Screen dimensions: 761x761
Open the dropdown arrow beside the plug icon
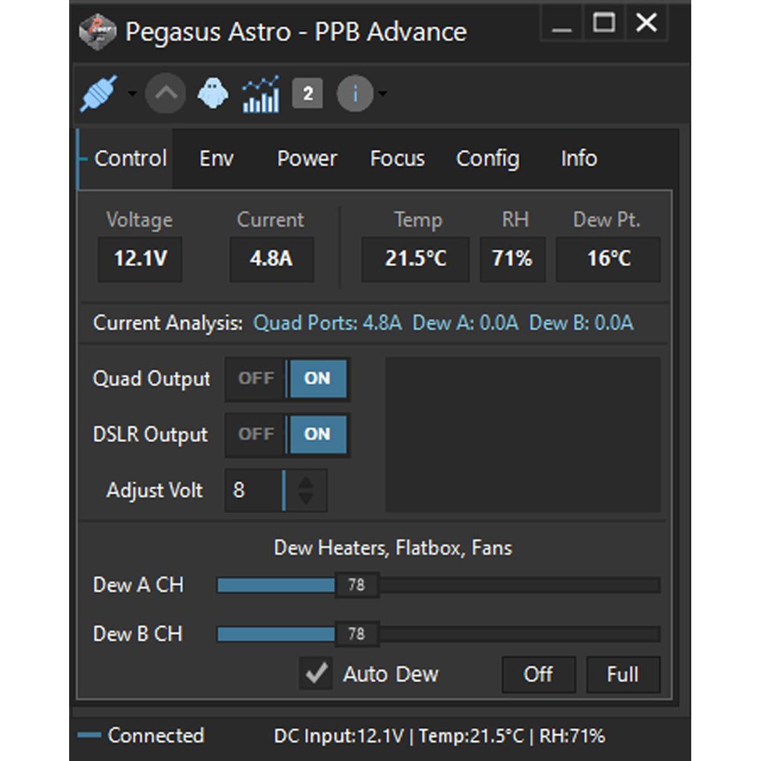[132, 94]
